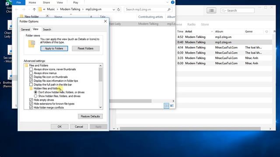Click the Music breadcrumb in address bar
The width and height of the screenshot is (280, 157).
tap(51, 9)
